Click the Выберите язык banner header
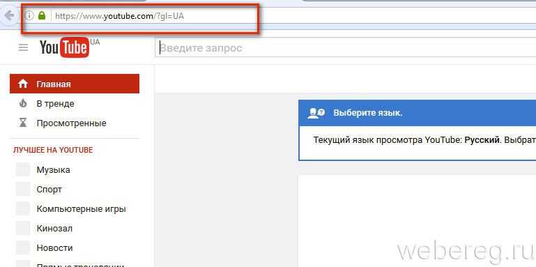 417,113
